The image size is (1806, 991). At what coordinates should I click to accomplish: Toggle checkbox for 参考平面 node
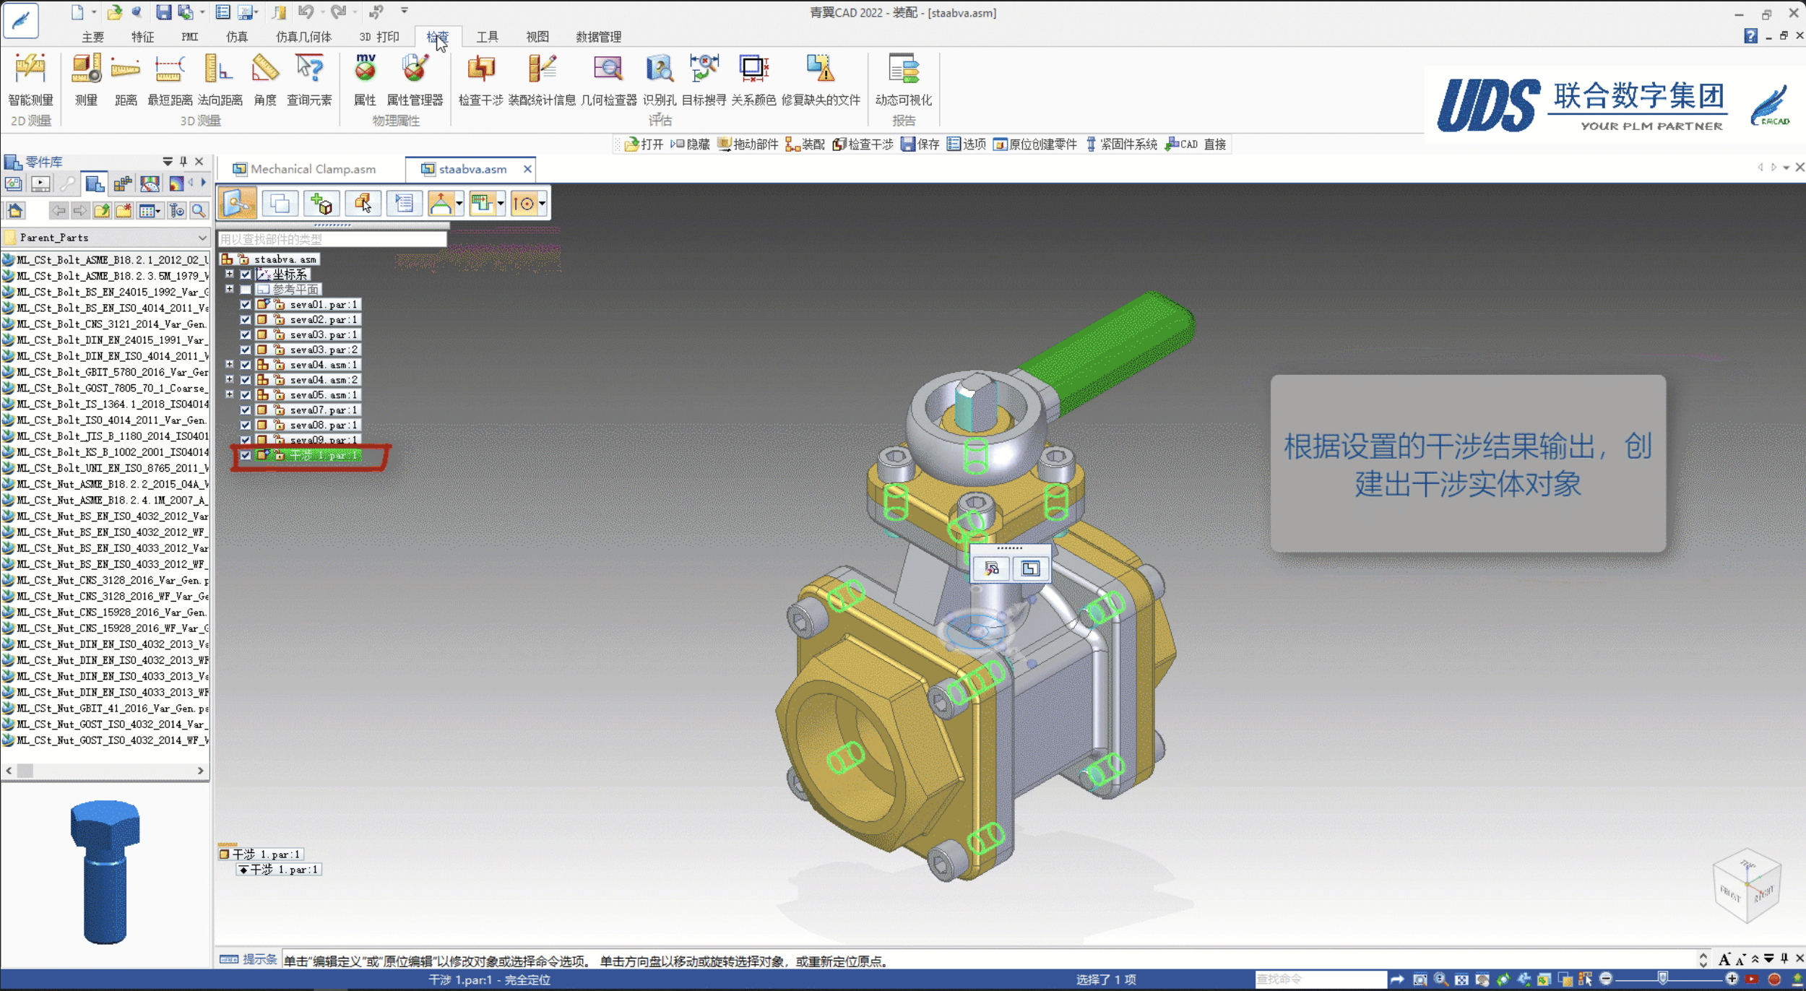(x=246, y=290)
